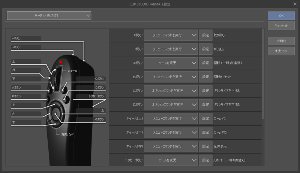300x173 pixels.
Task: Expand the +ボタン action type dropdown
Action: click(171, 35)
